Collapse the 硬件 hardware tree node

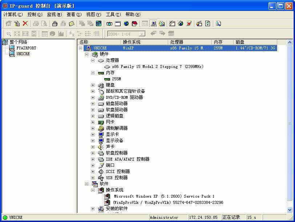(x=86, y=54)
